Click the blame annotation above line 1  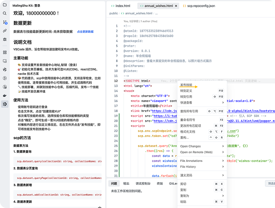[x=140, y=21]
